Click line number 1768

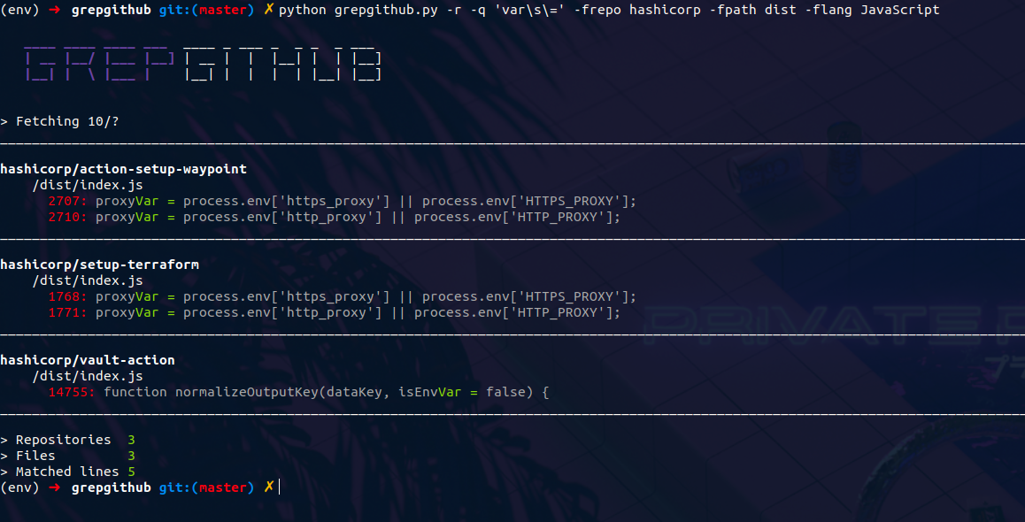68,296
